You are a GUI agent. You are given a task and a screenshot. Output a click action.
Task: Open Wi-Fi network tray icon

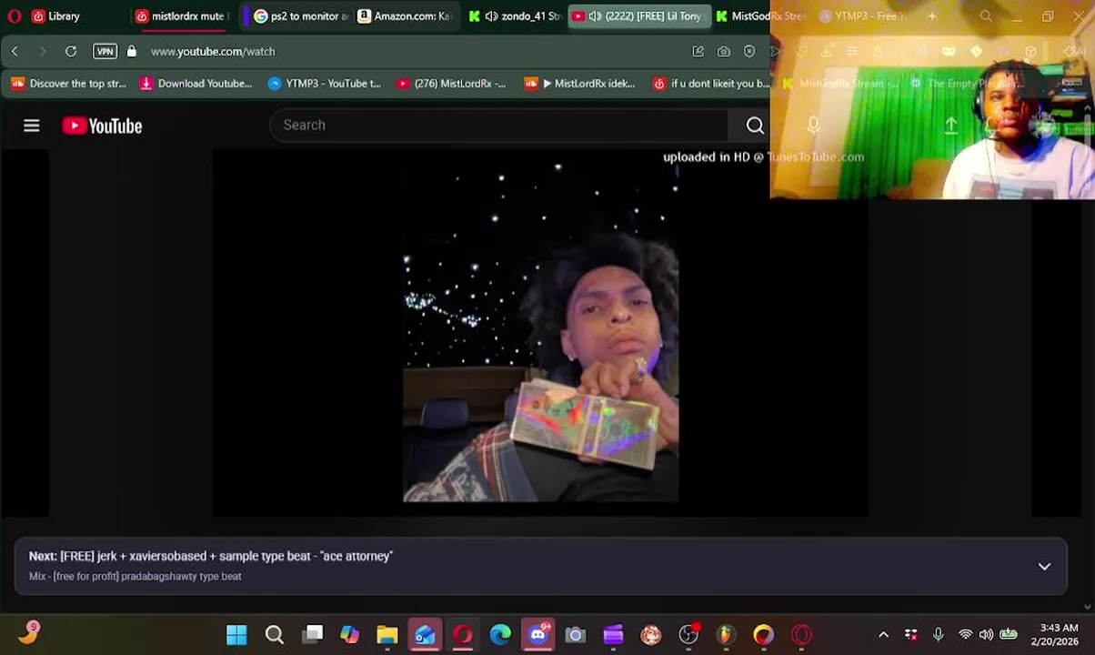click(x=965, y=635)
